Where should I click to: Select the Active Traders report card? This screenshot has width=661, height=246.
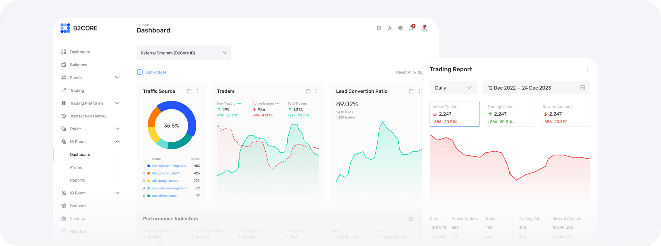[454, 114]
